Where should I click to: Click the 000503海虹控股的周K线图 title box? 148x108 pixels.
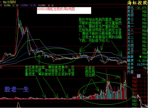pos(64,10)
